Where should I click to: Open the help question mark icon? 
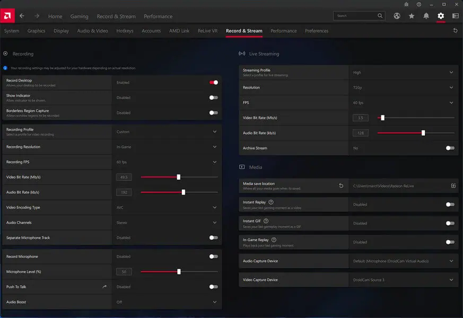pos(418,4)
